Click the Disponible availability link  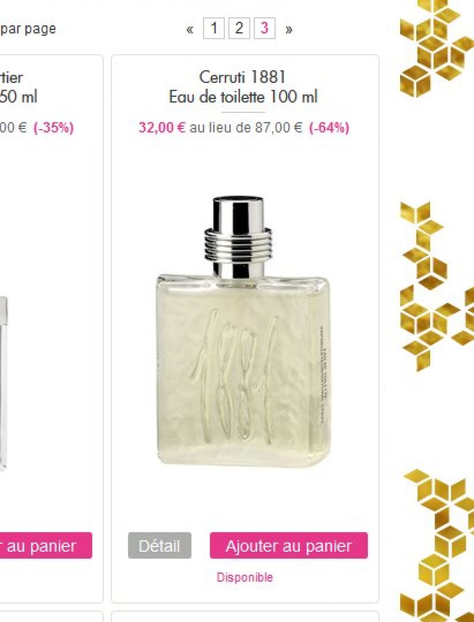click(x=245, y=577)
